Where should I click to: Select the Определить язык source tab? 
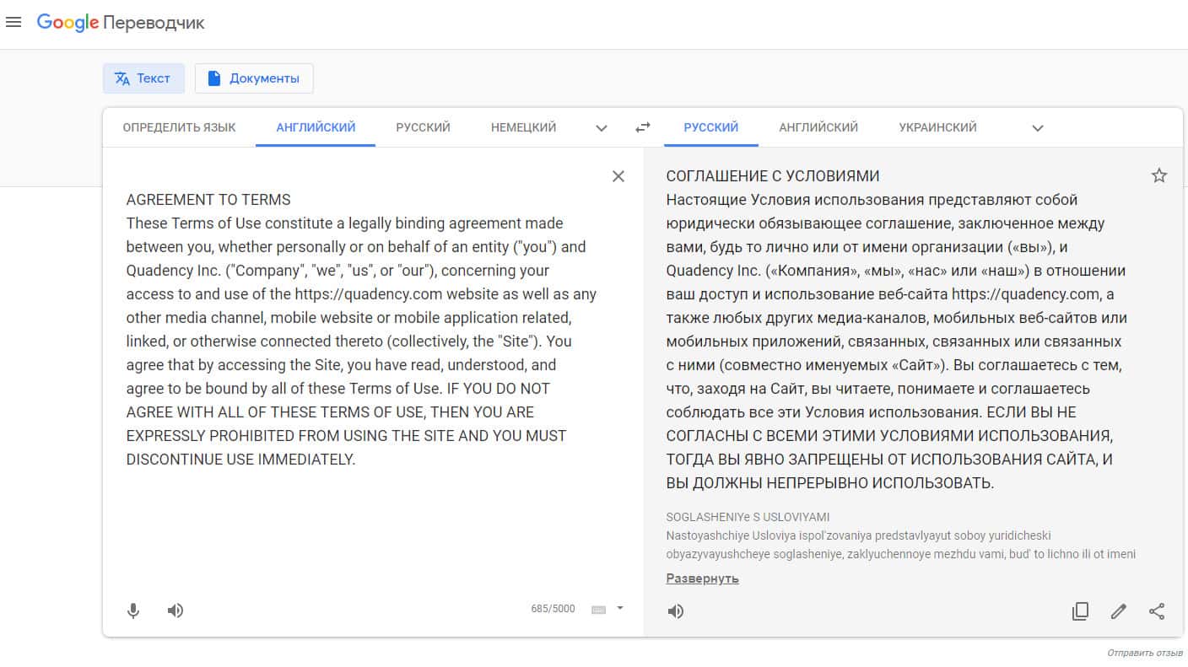(x=179, y=127)
